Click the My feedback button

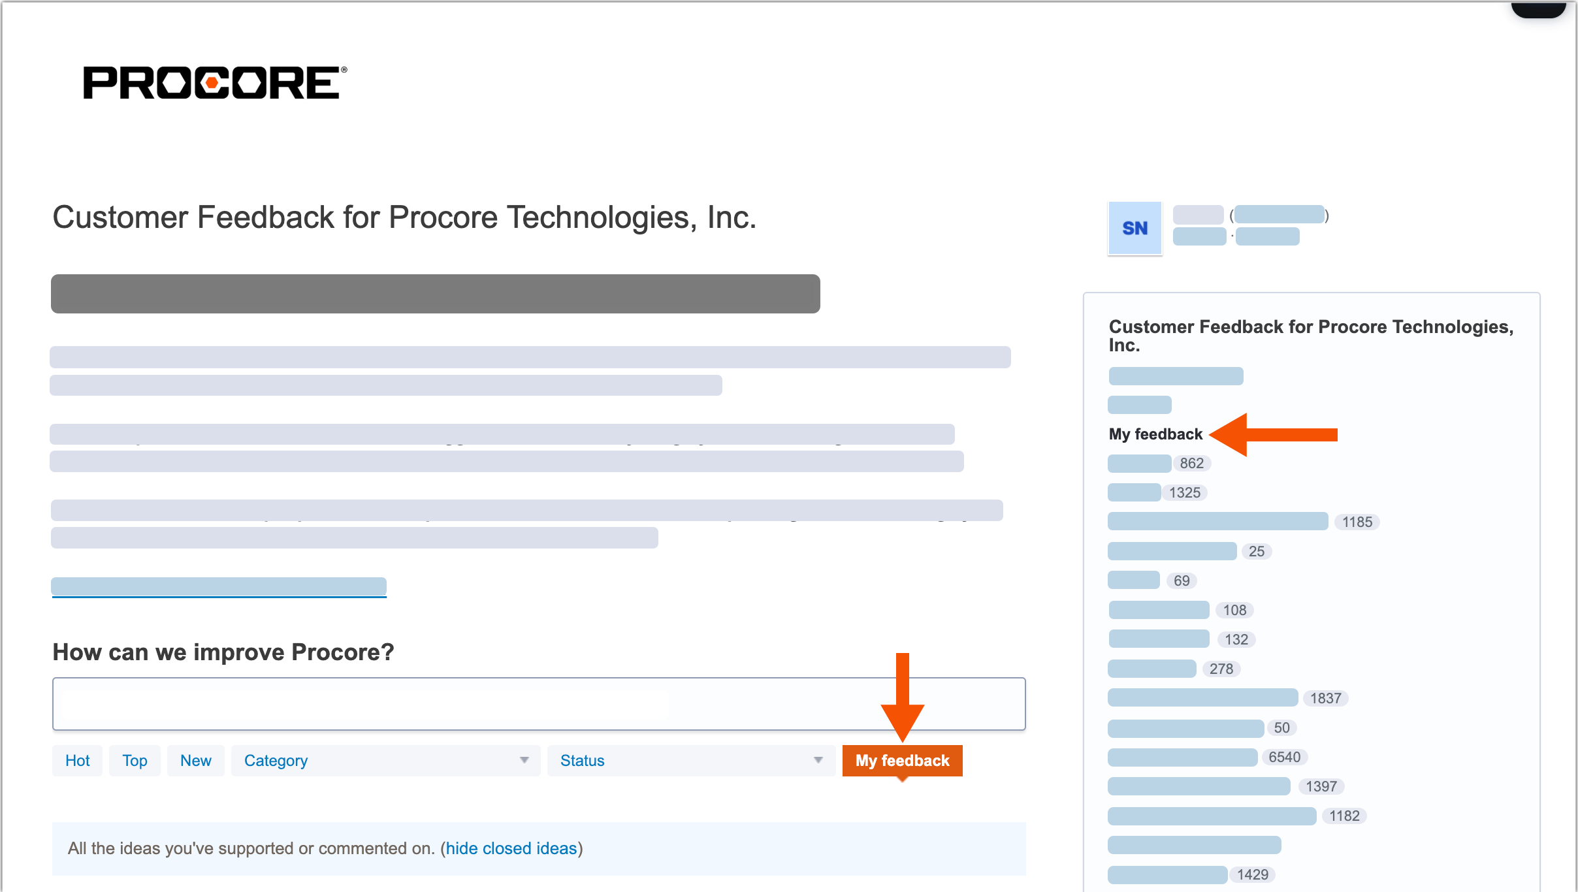coord(903,760)
